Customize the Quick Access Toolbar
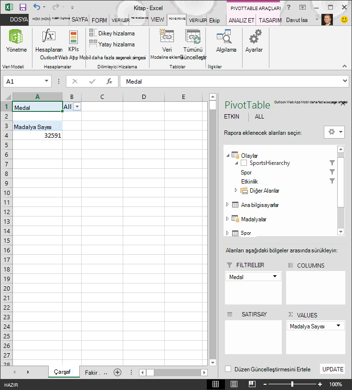The height and width of the screenshot is (390, 352). coord(72,8)
